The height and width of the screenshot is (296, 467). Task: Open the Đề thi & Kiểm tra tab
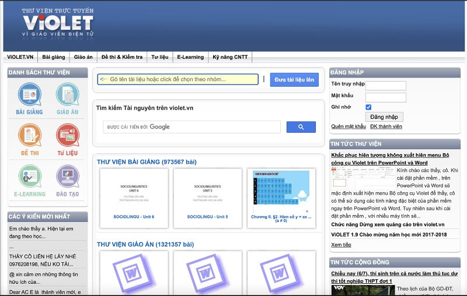click(122, 57)
